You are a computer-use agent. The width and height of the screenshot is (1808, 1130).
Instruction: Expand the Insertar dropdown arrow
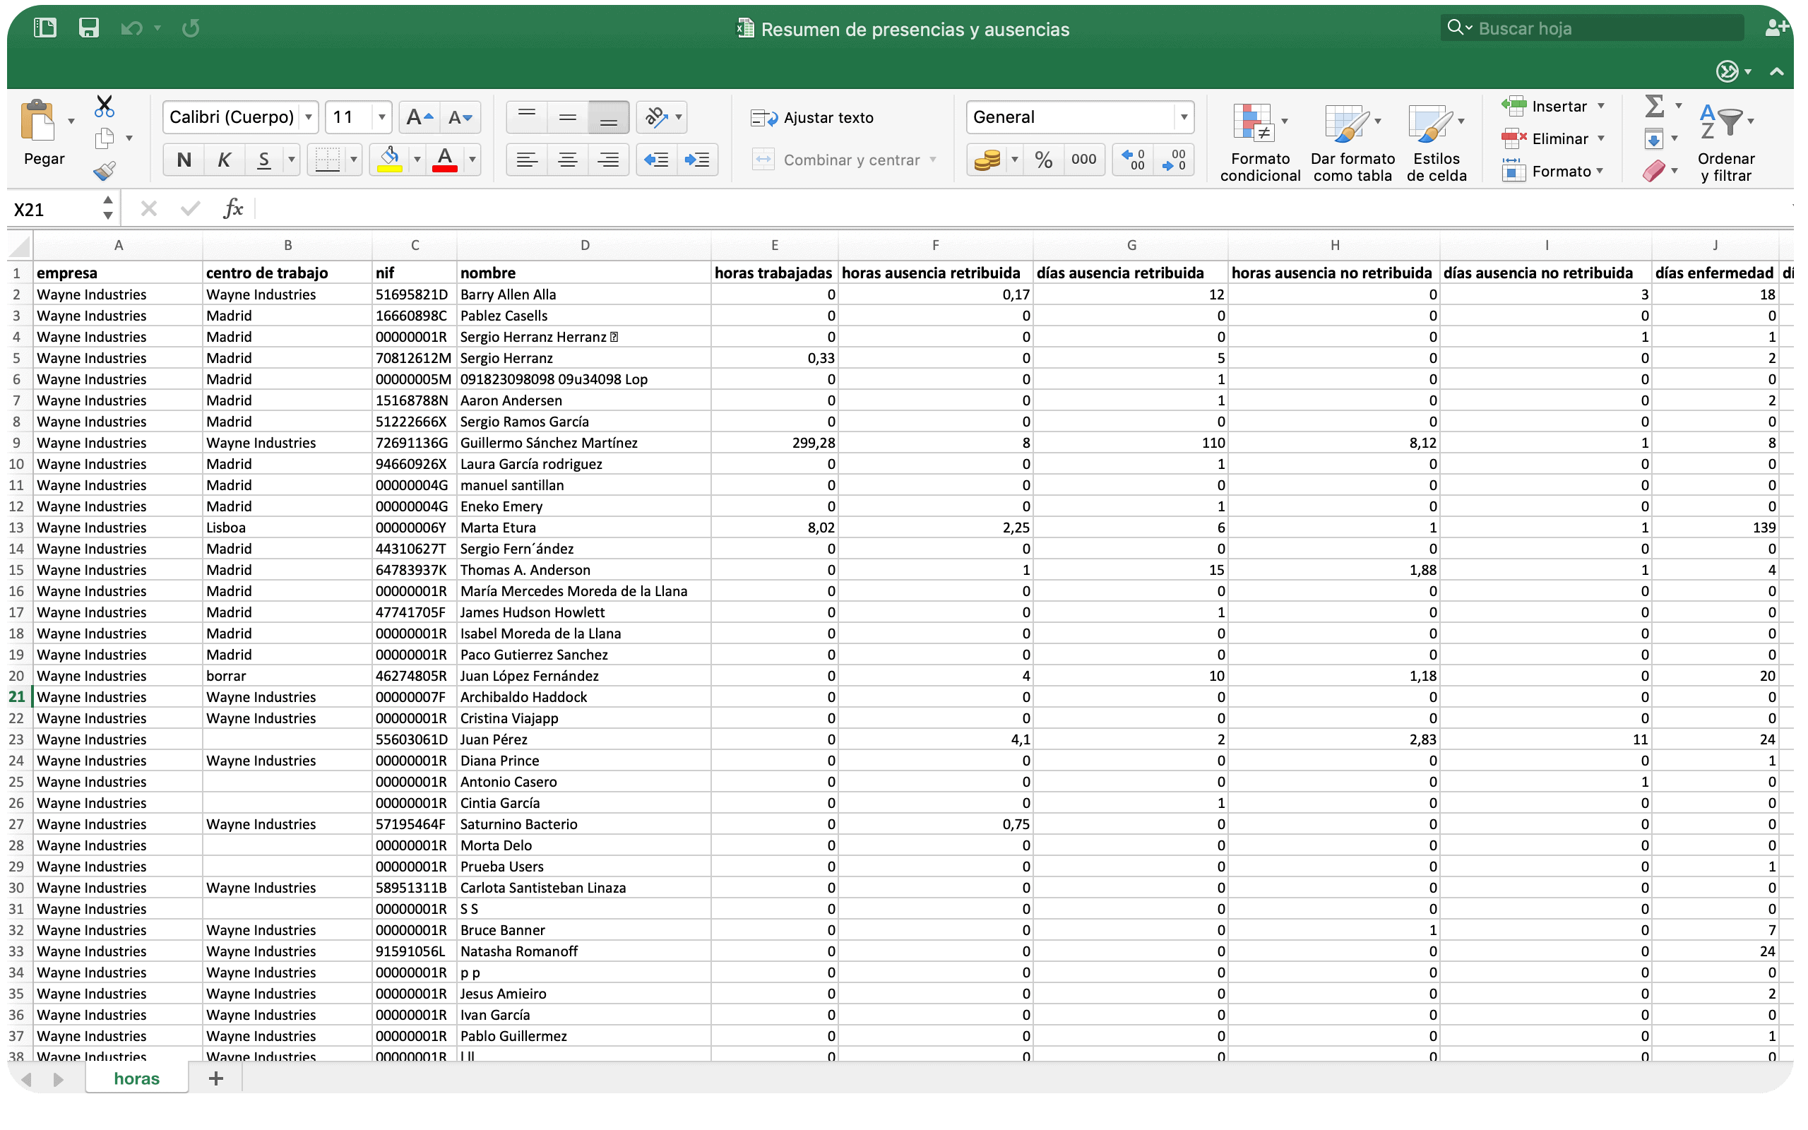[x=1601, y=106]
